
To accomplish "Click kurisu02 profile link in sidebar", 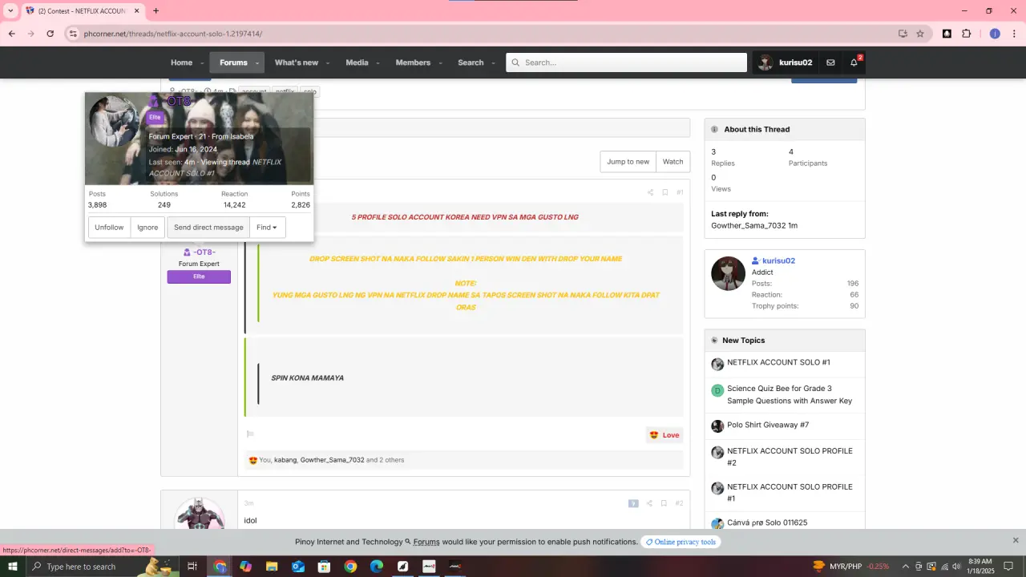I will point(778,260).
